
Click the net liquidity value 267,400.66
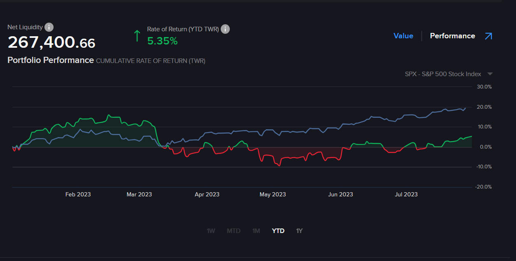coord(51,43)
